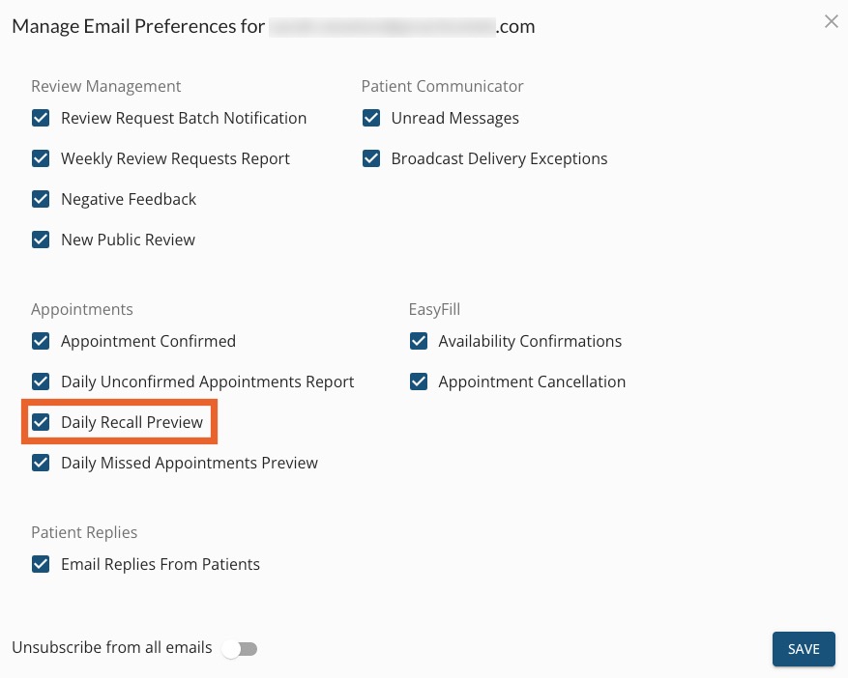
Task: Uncheck New Public Review option
Action: (x=41, y=240)
